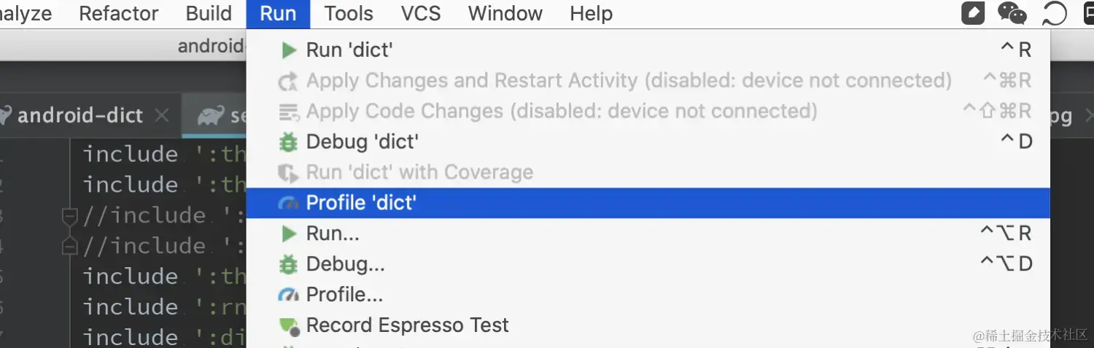
Task: Open the Build menu
Action: coord(209,13)
